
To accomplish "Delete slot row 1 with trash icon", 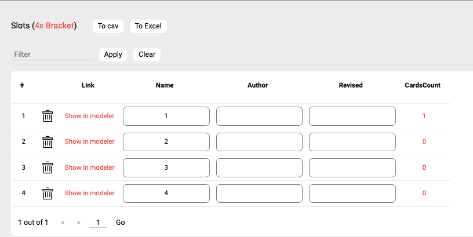I will [48, 116].
